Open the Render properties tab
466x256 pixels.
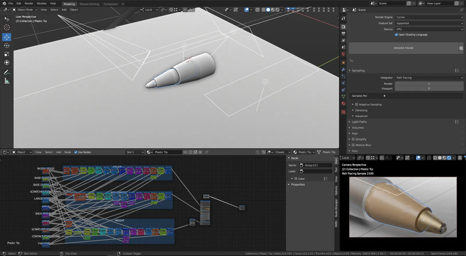[343, 26]
